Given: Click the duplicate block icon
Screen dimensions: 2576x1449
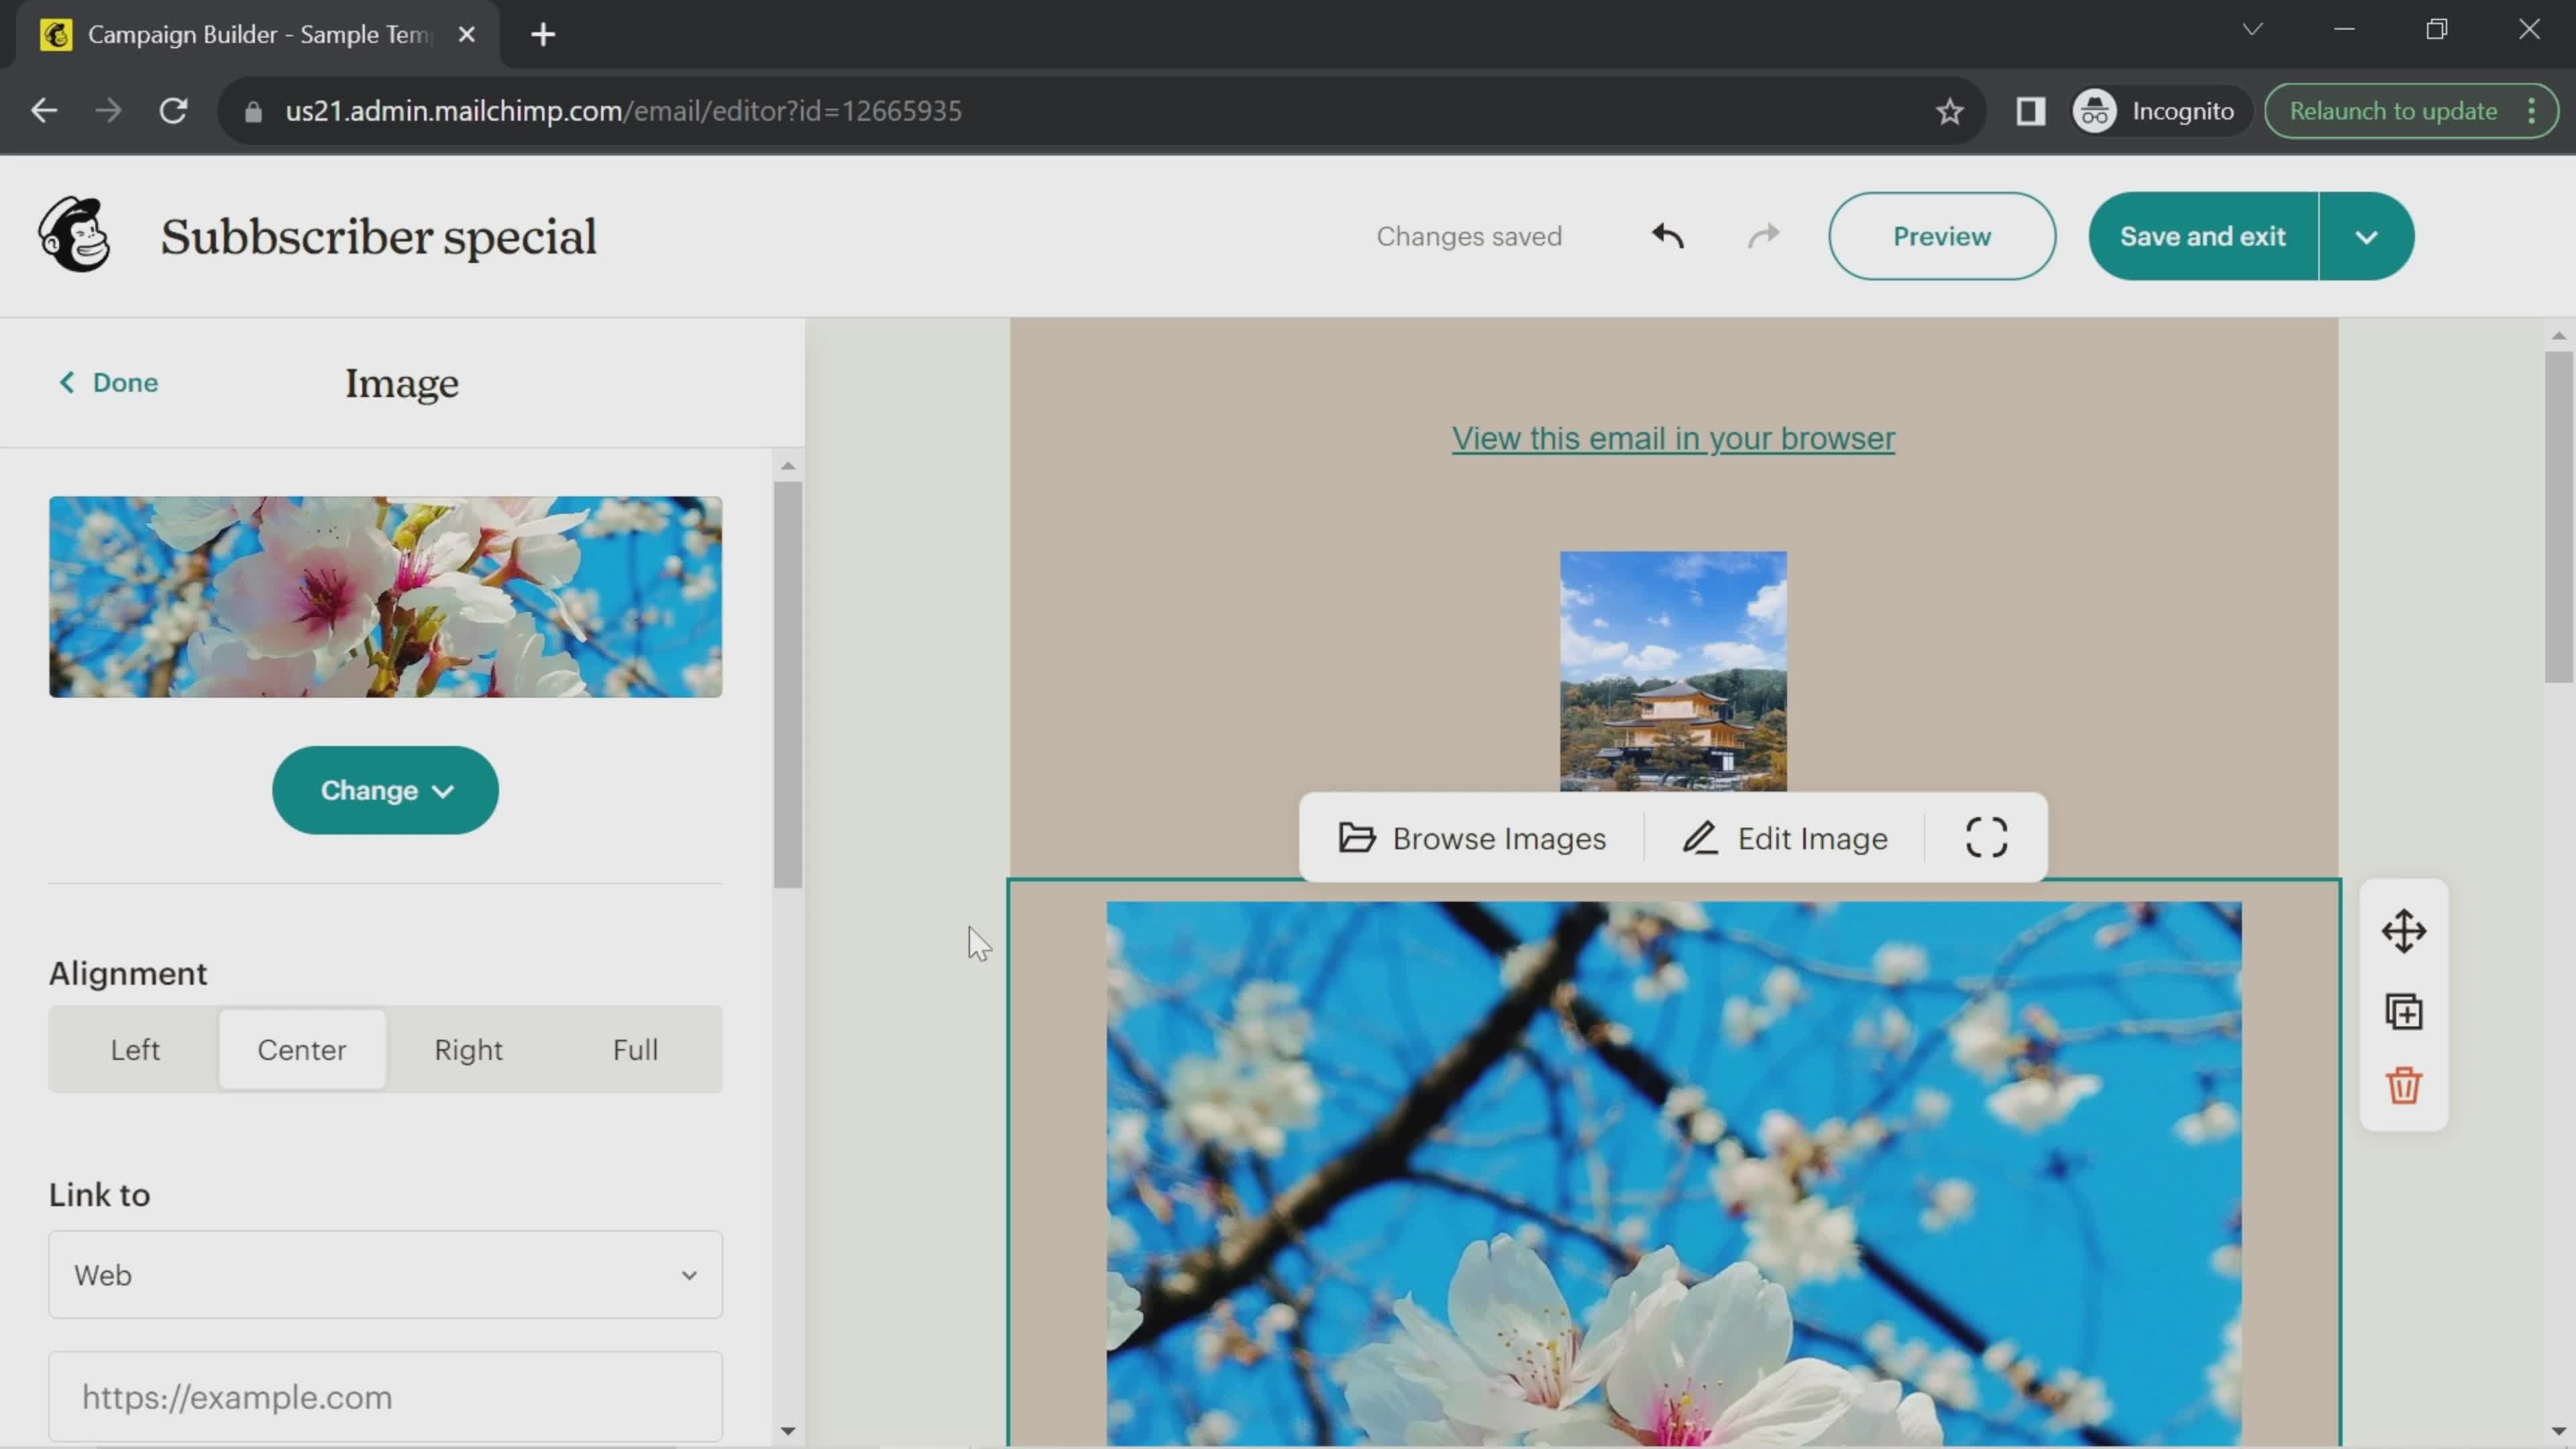Looking at the screenshot, I should click(x=2404, y=1010).
